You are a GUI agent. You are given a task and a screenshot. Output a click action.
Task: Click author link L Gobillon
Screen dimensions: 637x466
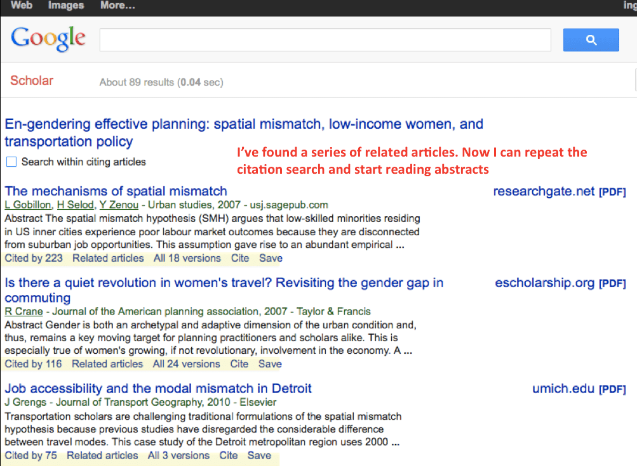(28, 205)
